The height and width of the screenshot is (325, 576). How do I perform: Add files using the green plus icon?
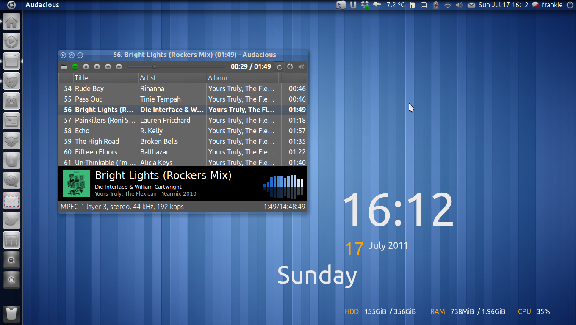pos(75,66)
